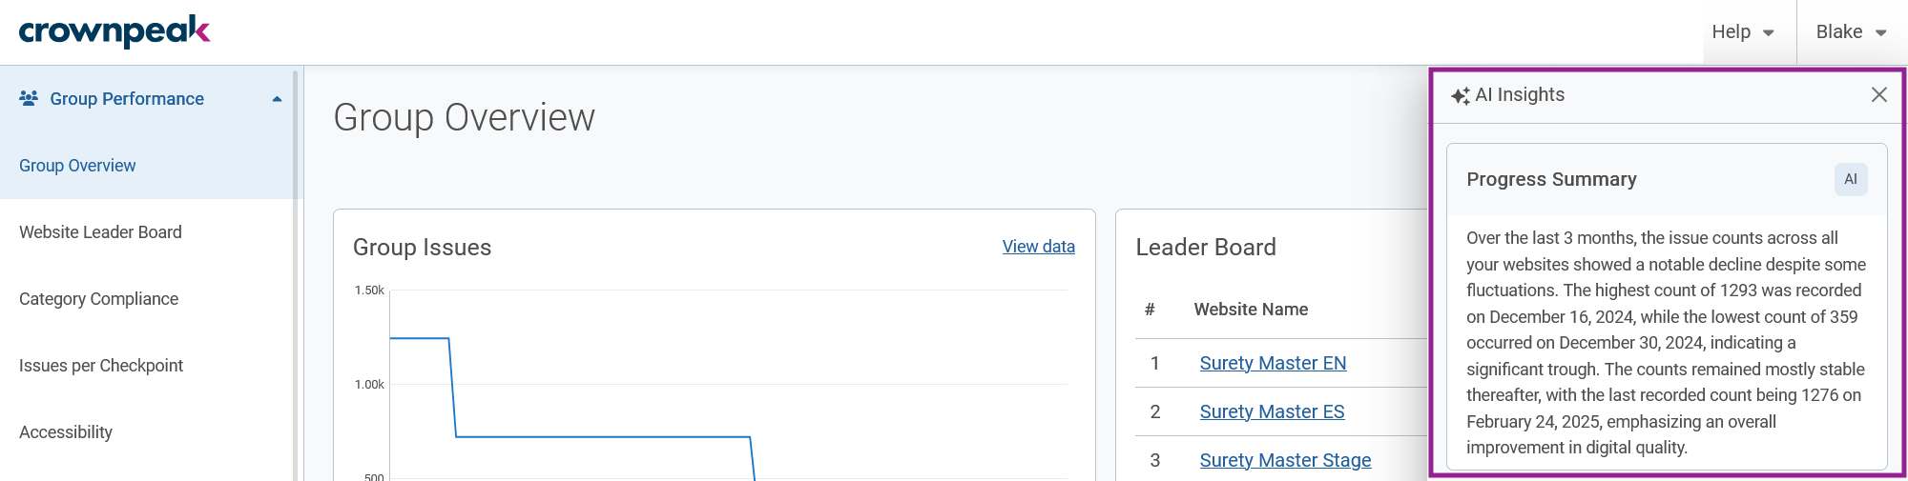Image resolution: width=1908 pixels, height=481 pixels.
Task: Open Surety Master Stage website link
Action: [x=1285, y=460]
